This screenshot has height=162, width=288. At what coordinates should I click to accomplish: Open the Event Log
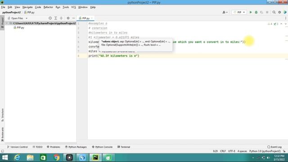point(274,147)
